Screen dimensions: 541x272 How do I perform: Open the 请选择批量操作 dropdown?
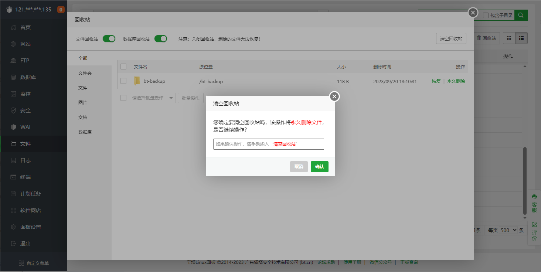152,98
